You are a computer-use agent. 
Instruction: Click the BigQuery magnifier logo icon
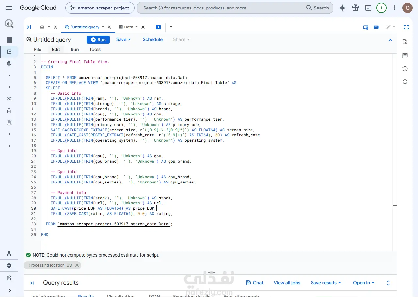point(9,24)
